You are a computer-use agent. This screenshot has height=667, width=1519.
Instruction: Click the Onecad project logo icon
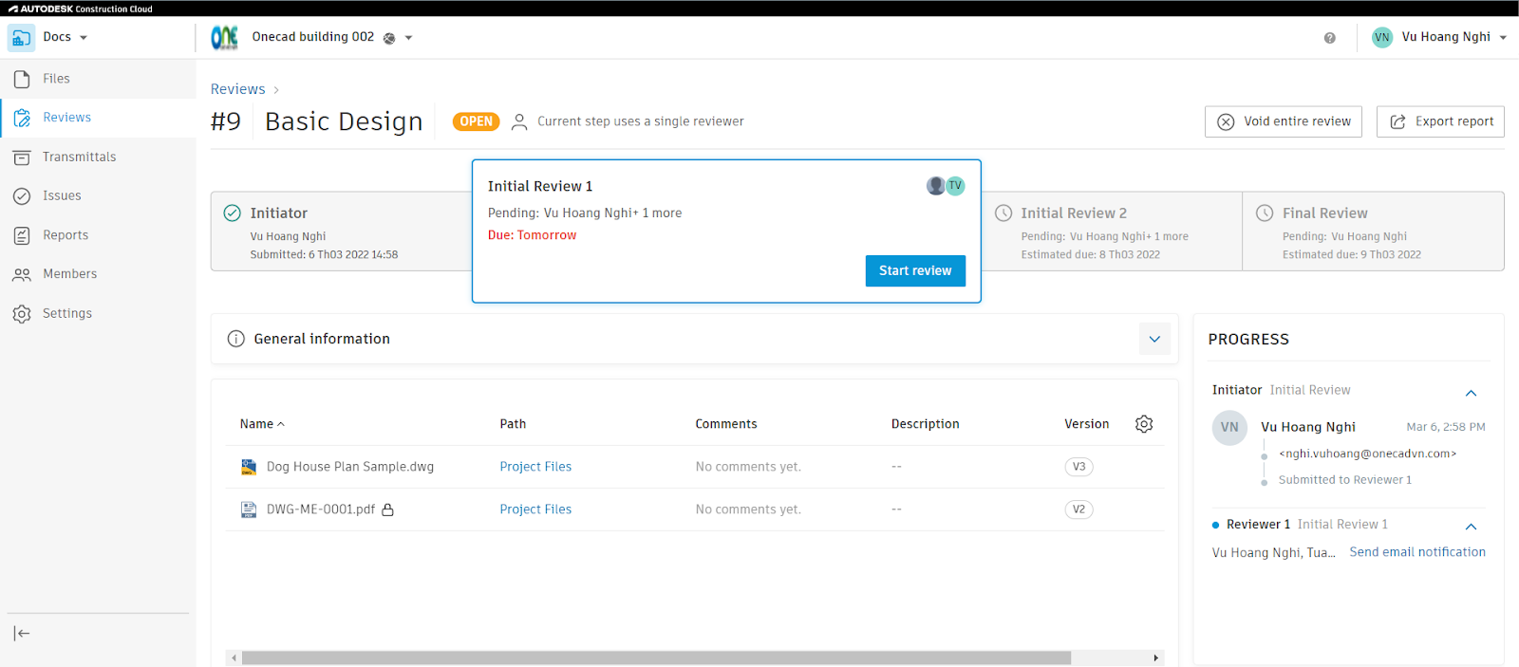point(225,38)
